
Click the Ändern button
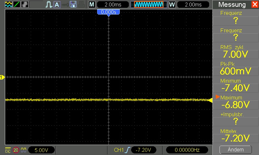coord(236,150)
